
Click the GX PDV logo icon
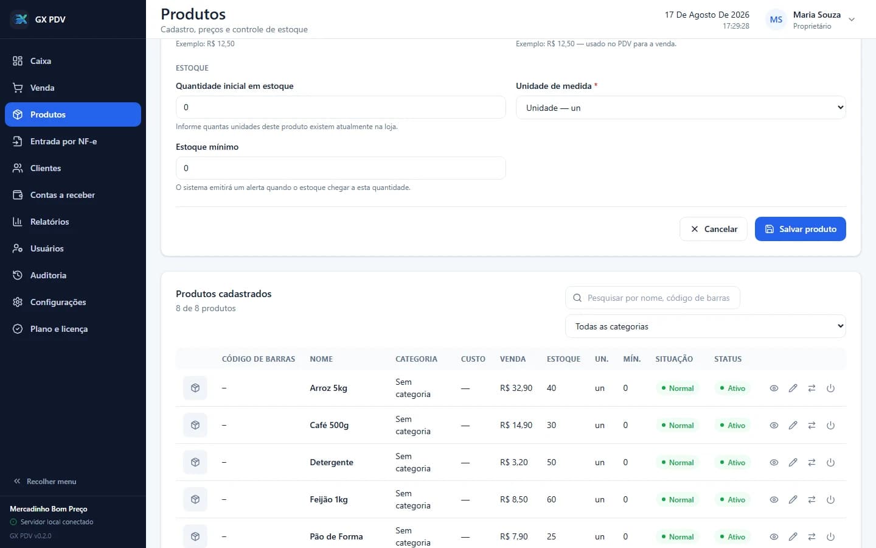20,19
